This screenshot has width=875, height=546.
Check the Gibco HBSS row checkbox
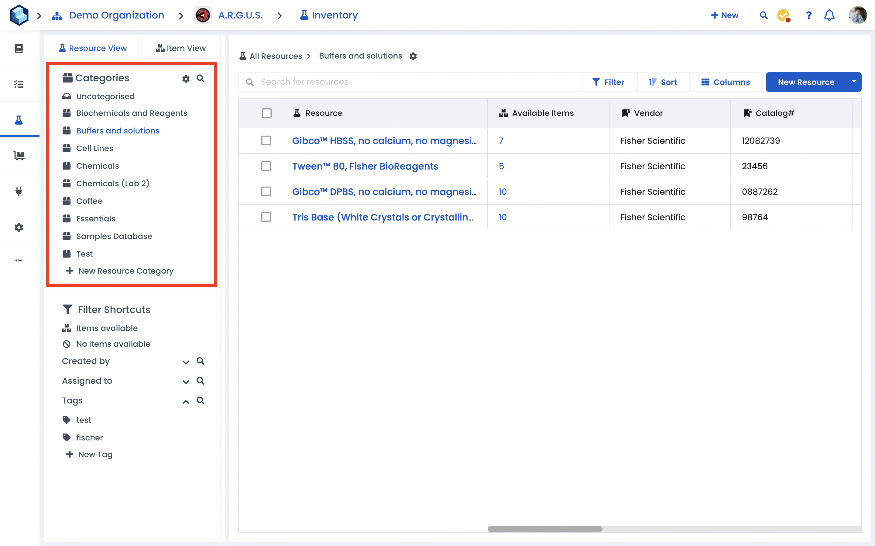[x=266, y=140]
